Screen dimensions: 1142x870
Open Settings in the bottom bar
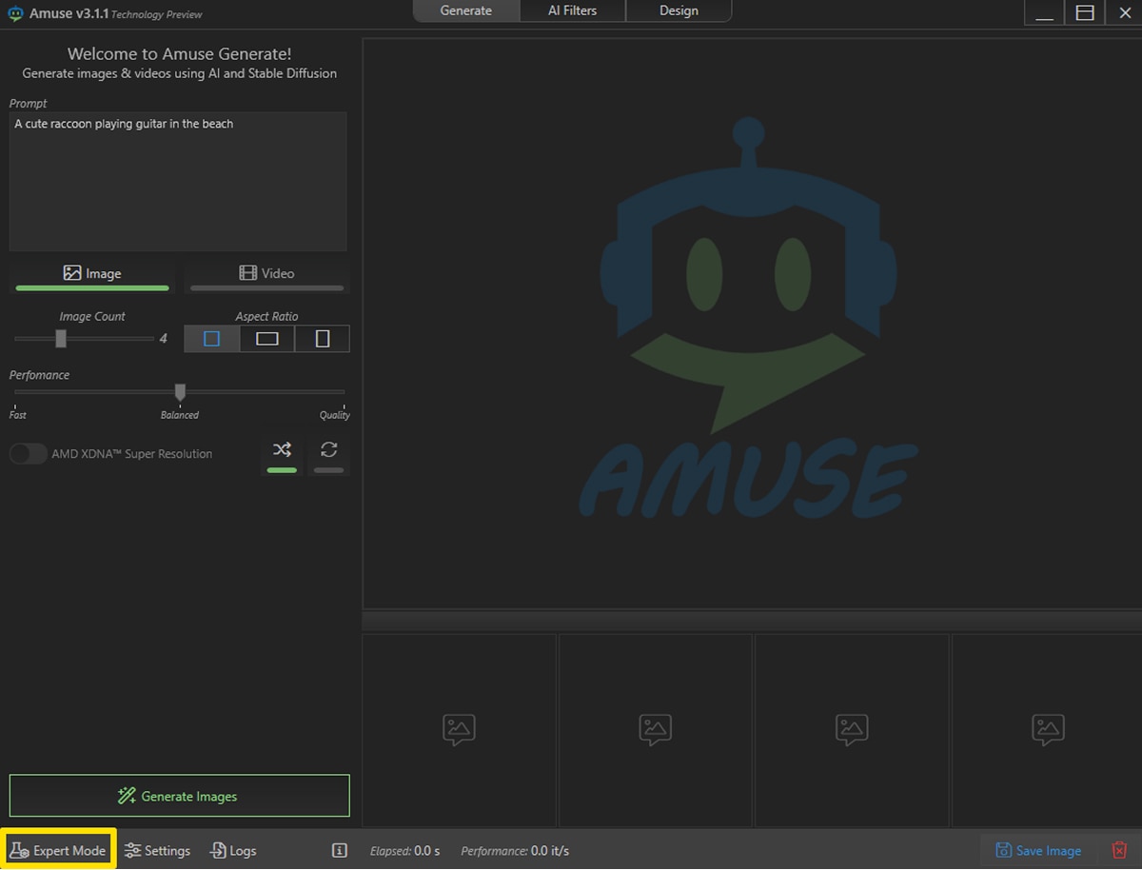(x=158, y=850)
